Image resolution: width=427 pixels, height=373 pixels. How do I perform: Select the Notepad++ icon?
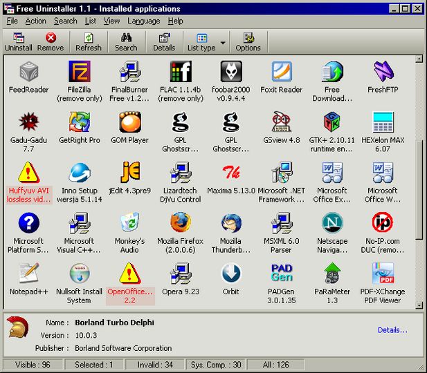pyautogui.click(x=29, y=274)
